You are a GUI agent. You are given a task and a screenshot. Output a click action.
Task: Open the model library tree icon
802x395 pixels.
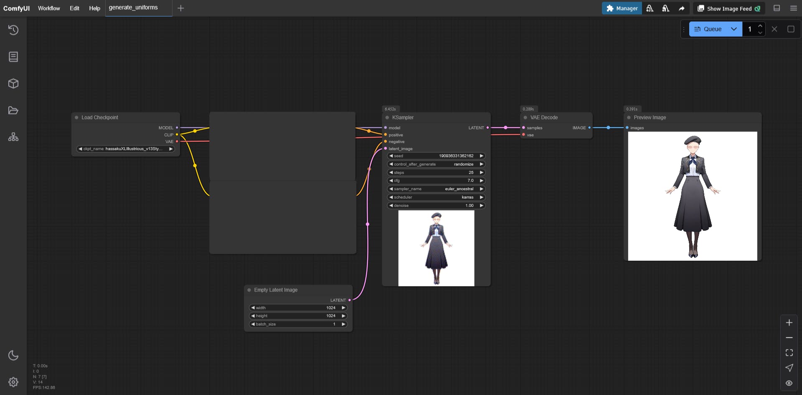pyautogui.click(x=13, y=137)
